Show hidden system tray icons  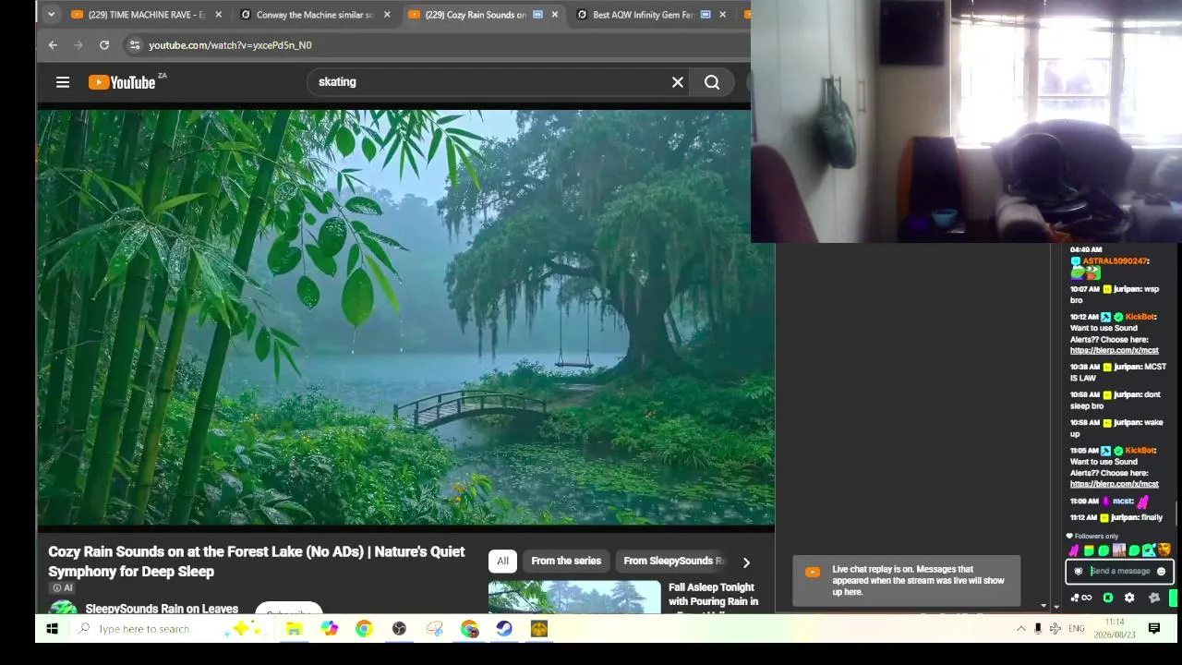click(x=1020, y=629)
